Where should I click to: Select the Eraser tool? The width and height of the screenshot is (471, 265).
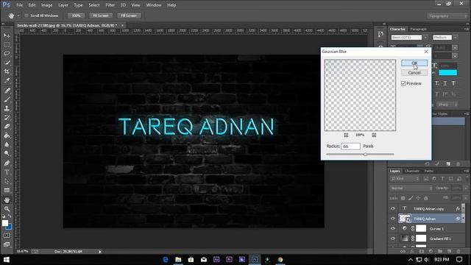(7, 127)
